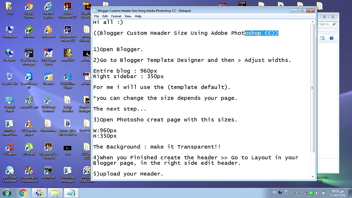Click the EN language indicator in the tray
Viewport: 352px width, 198px height.
click(274, 192)
